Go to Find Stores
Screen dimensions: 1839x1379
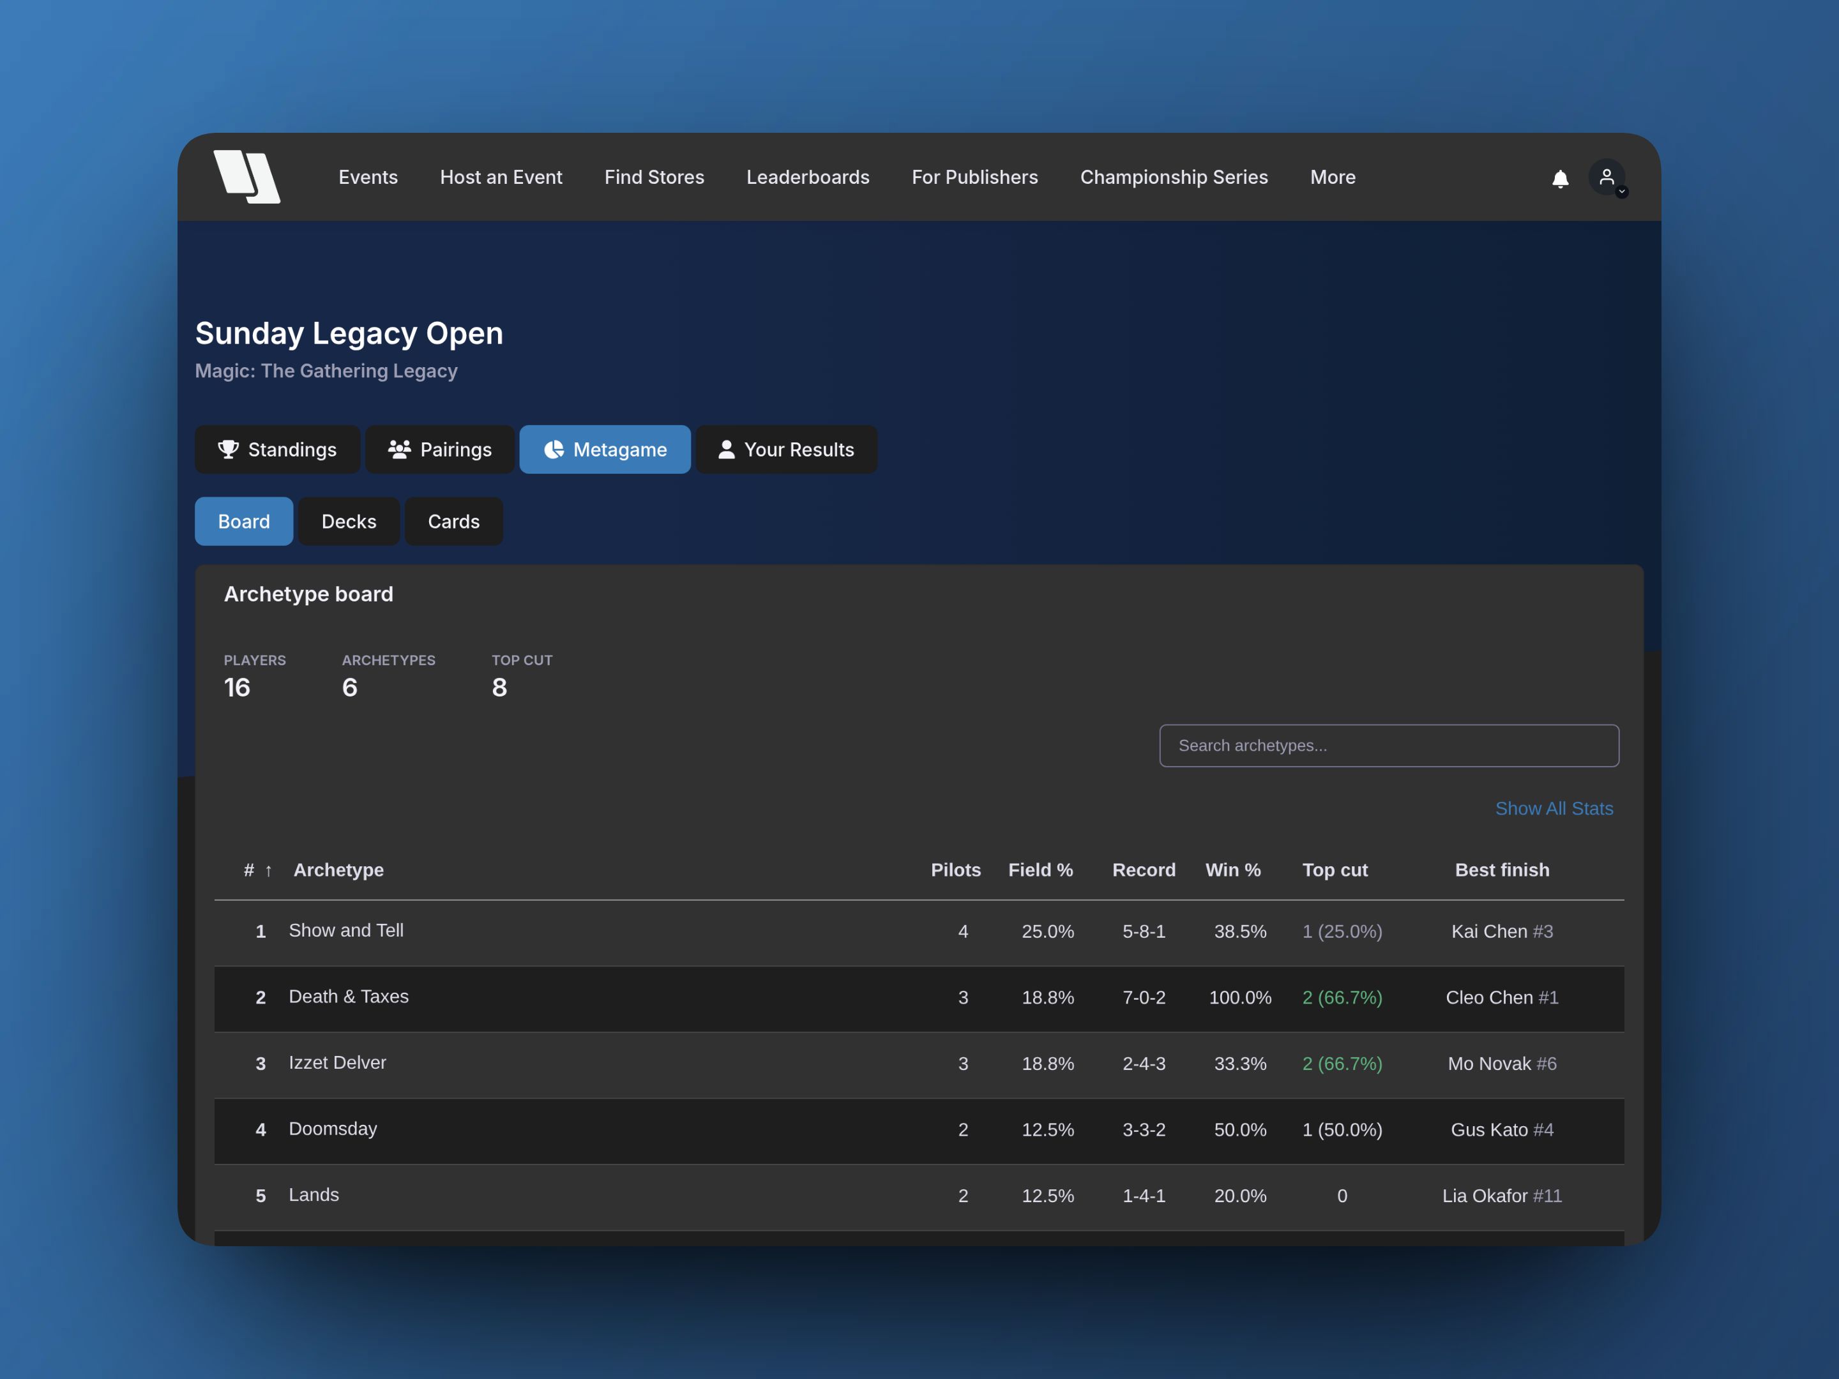coord(655,177)
